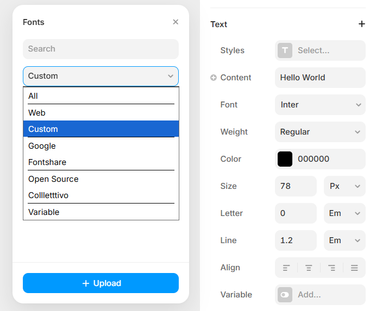Select left text alignment
The height and width of the screenshot is (311, 376).
tap(286, 268)
